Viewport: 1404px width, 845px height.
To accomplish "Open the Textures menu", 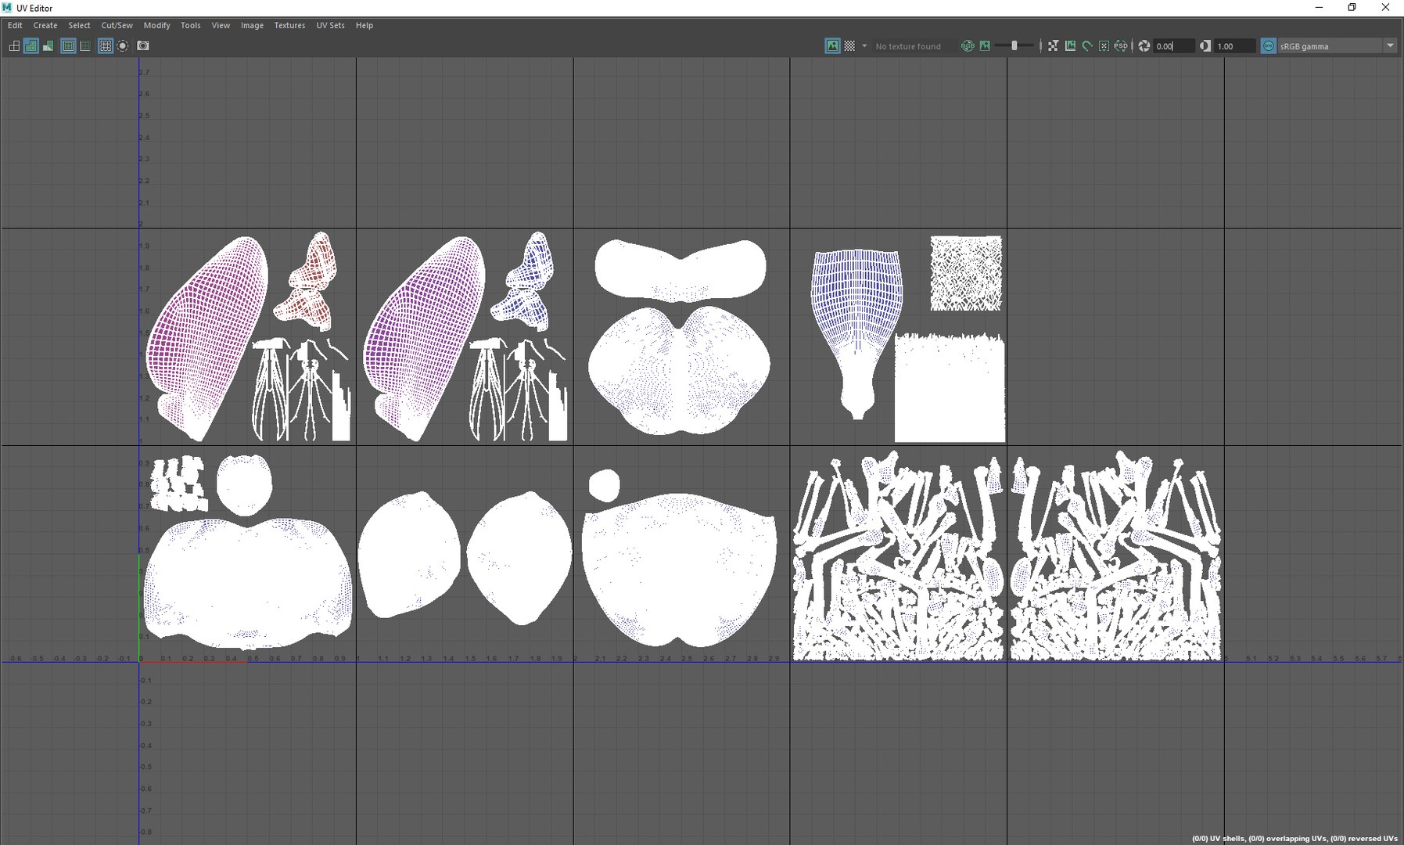I will [289, 25].
